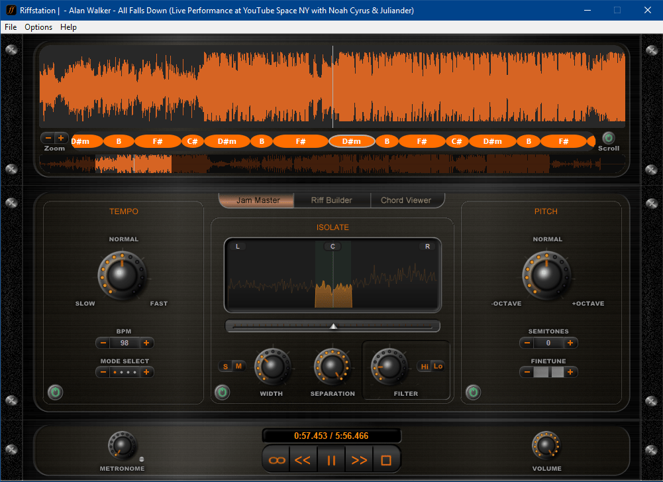
Task: Click the L label in isolate display
Action: click(x=238, y=246)
